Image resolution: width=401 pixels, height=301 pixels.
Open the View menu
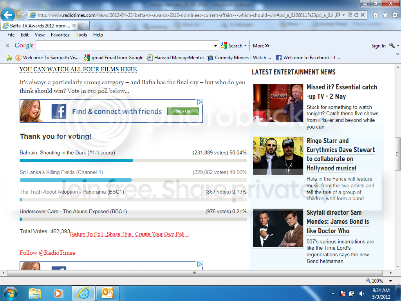(x=40, y=35)
